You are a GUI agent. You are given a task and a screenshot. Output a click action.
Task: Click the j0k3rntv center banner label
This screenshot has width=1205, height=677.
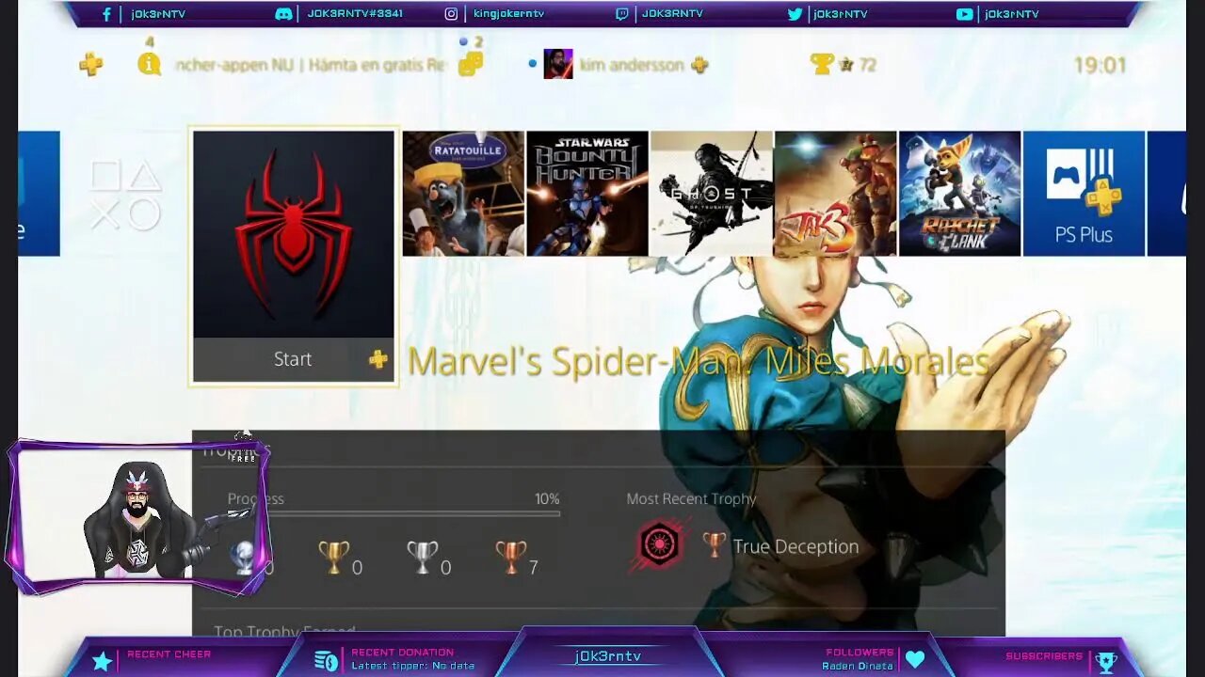(608, 656)
